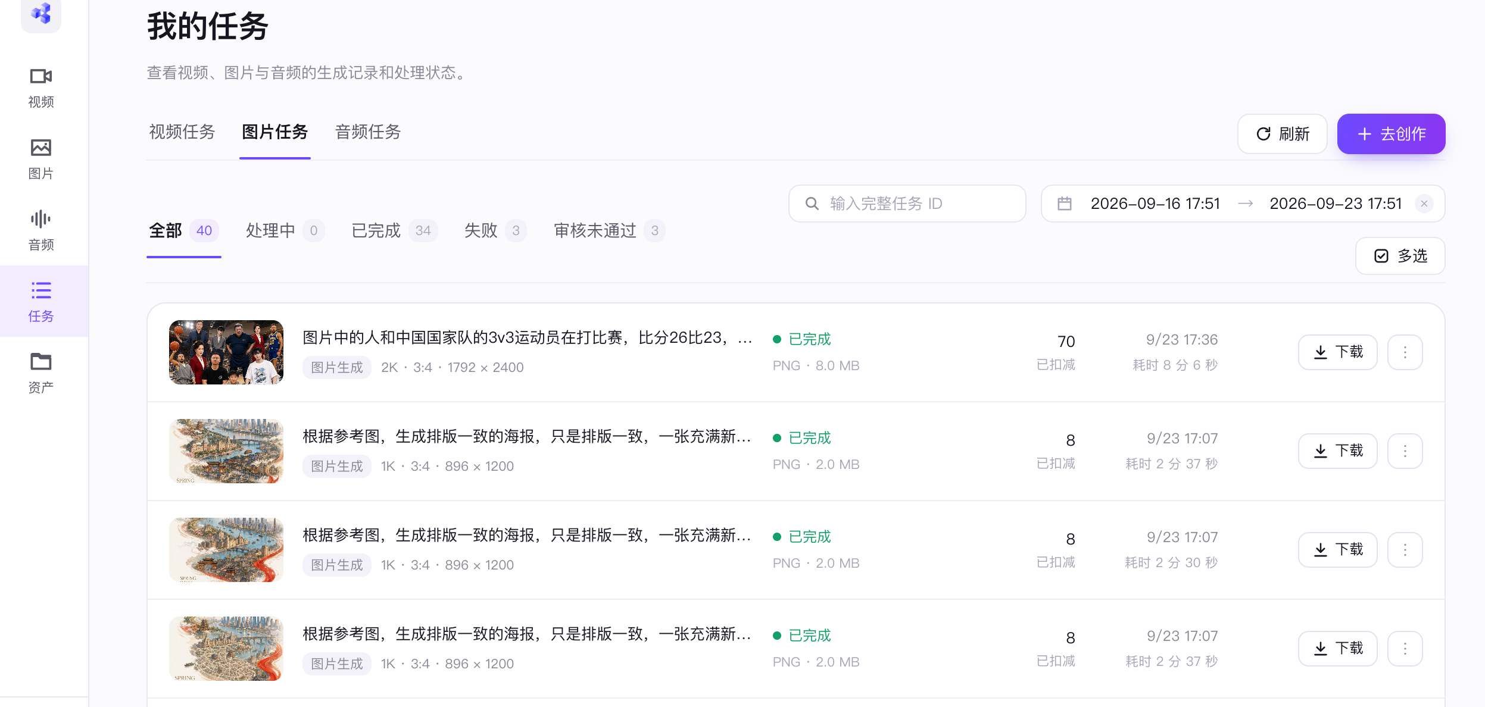The height and width of the screenshot is (707, 1485).
Task: Clear the date range with the x icon
Action: 1424,204
